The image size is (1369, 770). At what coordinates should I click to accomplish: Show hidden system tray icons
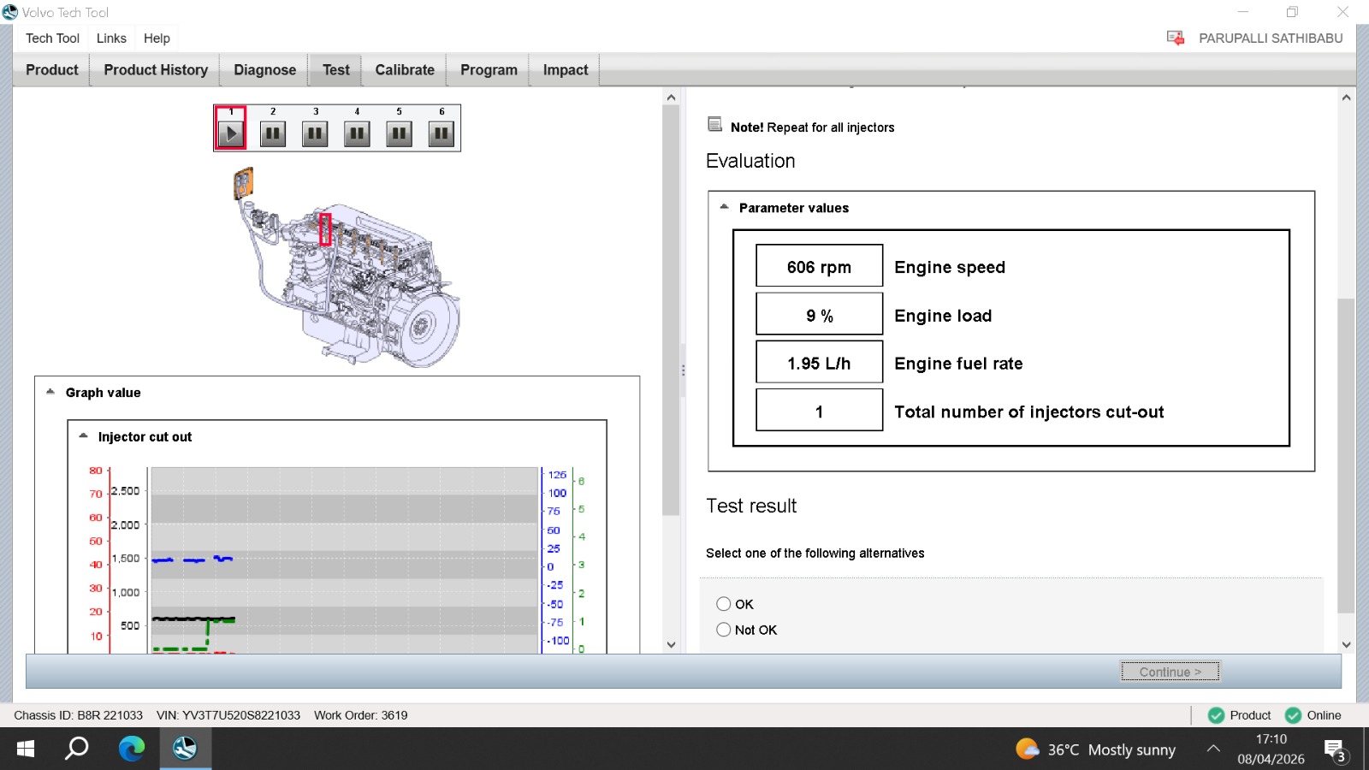pyautogui.click(x=1213, y=749)
